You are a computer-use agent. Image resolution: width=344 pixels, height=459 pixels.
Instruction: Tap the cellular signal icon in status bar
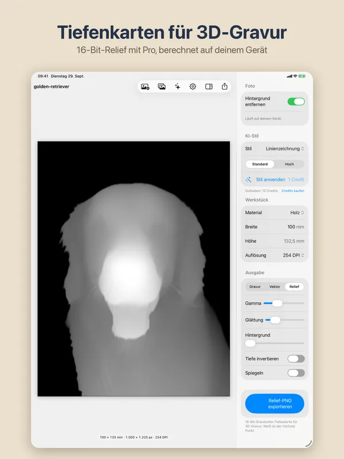[x=290, y=76]
